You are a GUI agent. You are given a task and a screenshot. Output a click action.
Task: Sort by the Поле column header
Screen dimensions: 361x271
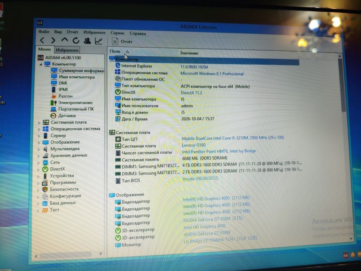click(143, 51)
